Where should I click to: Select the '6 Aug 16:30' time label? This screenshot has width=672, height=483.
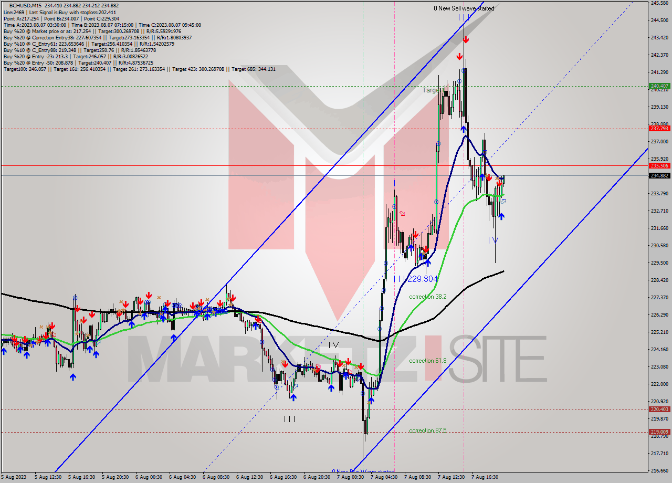point(283,477)
